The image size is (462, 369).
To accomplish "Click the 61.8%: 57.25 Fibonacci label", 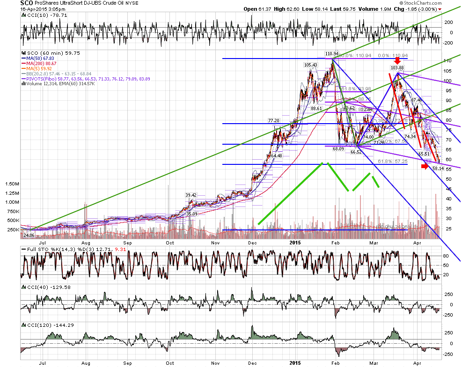I will pos(392,162).
